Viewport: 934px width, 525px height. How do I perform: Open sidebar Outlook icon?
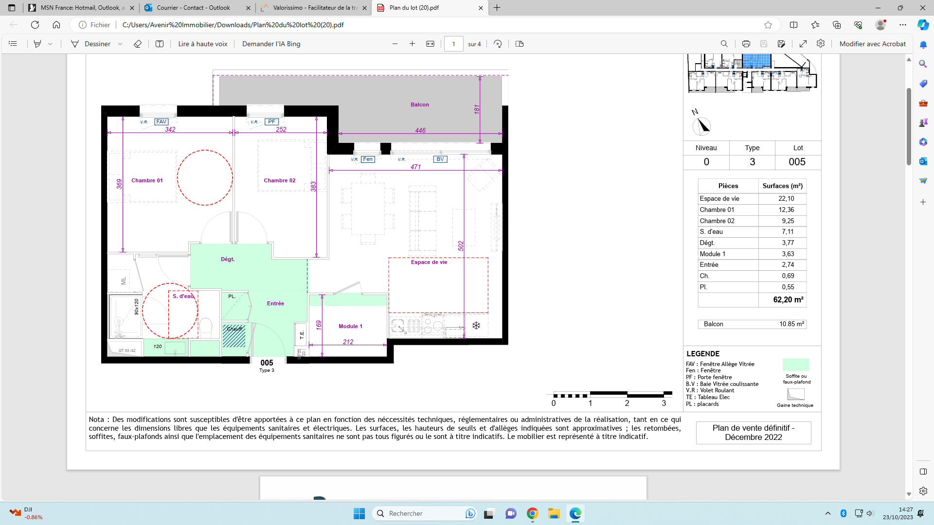(x=923, y=161)
